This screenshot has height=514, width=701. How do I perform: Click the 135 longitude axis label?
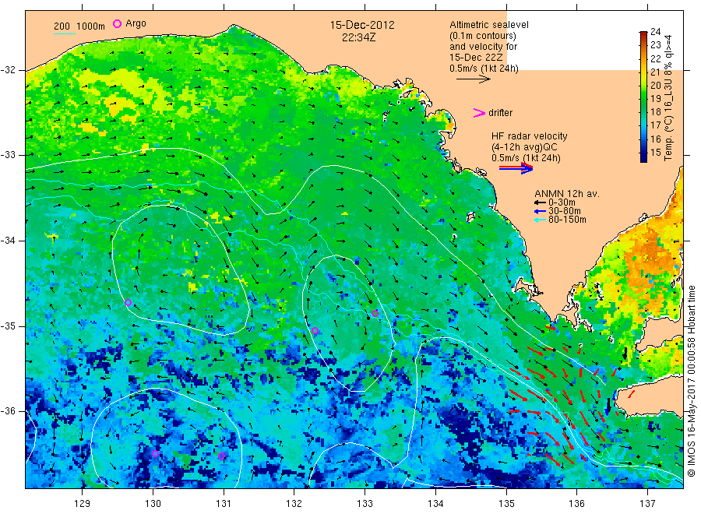pyautogui.click(x=506, y=503)
